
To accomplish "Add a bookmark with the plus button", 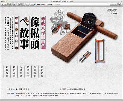I will [32, 4].
